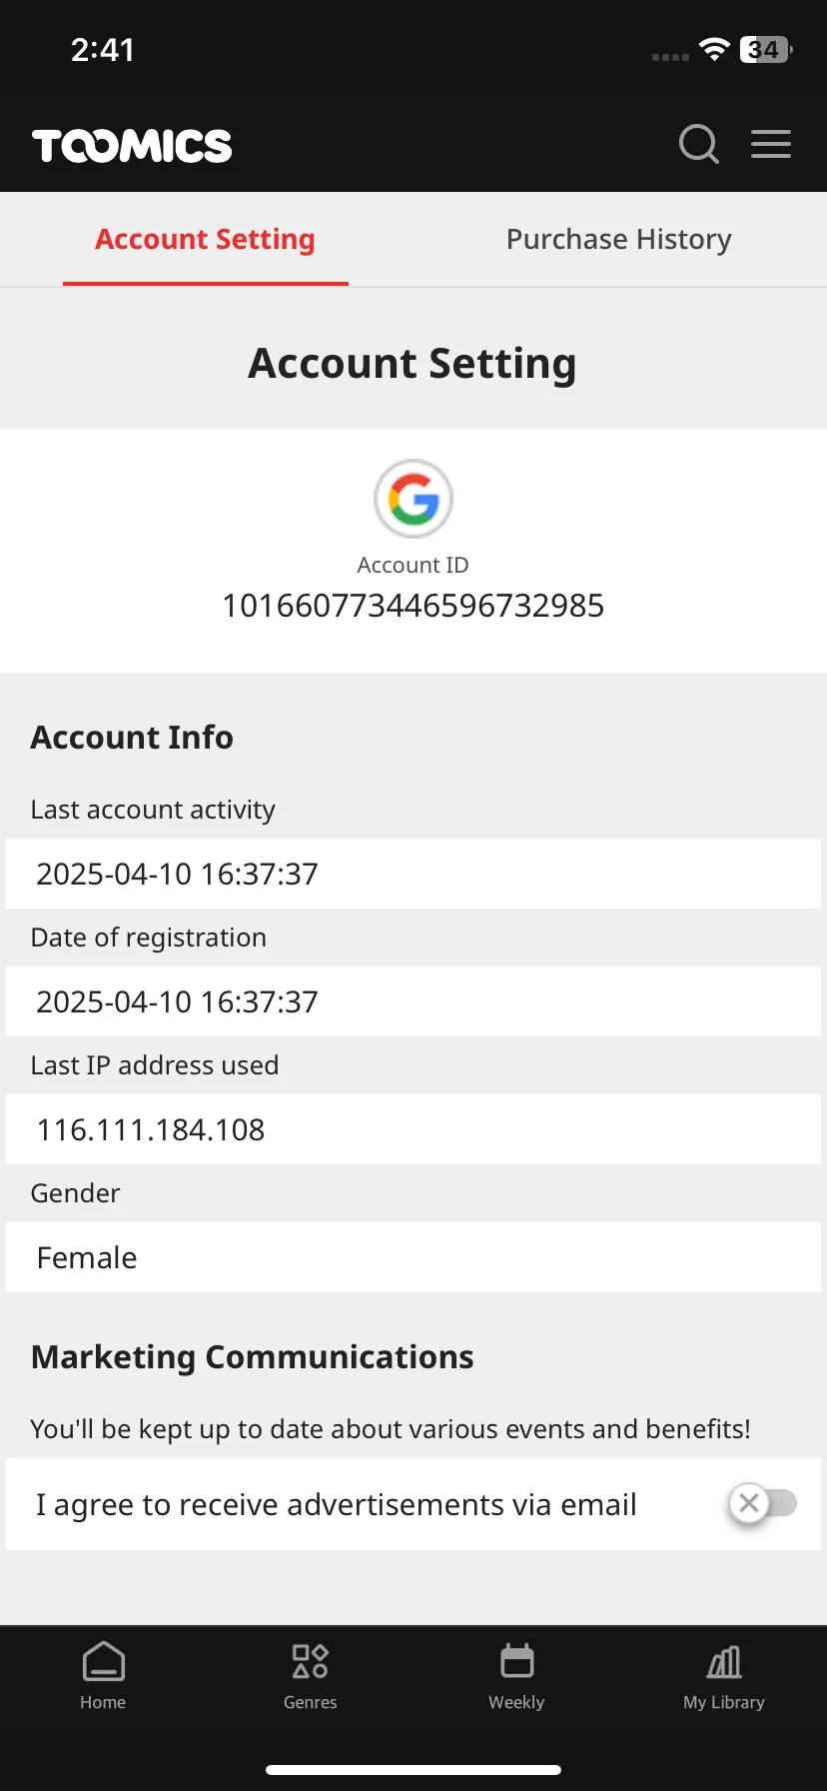Screen dimensions: 827x1791
Task: Tap the search magnifier icon
Action: tap(699, 144)
